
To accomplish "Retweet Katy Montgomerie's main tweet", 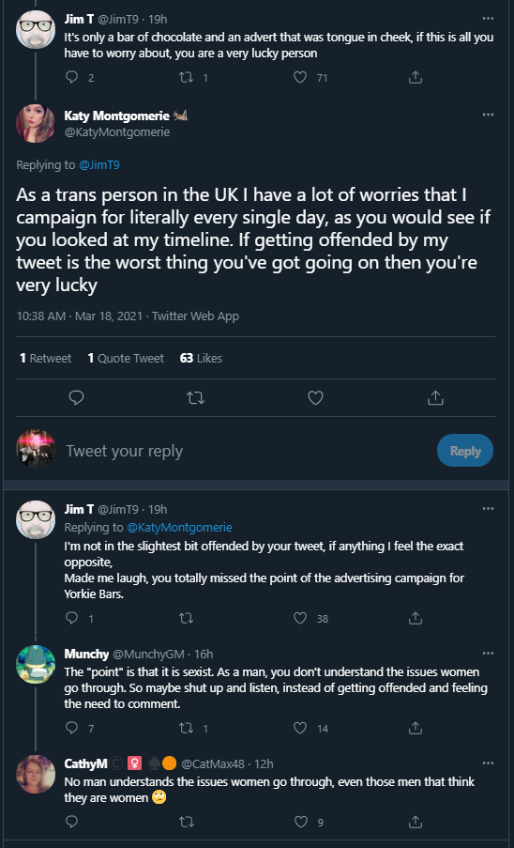I will pyautogui.click(x=195, y=398).
